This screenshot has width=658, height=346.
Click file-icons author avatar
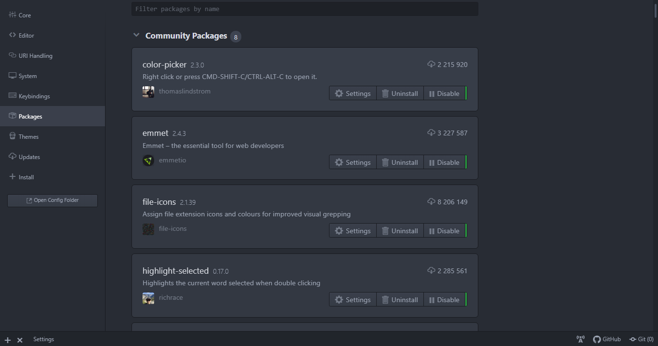tap(148, 229)
